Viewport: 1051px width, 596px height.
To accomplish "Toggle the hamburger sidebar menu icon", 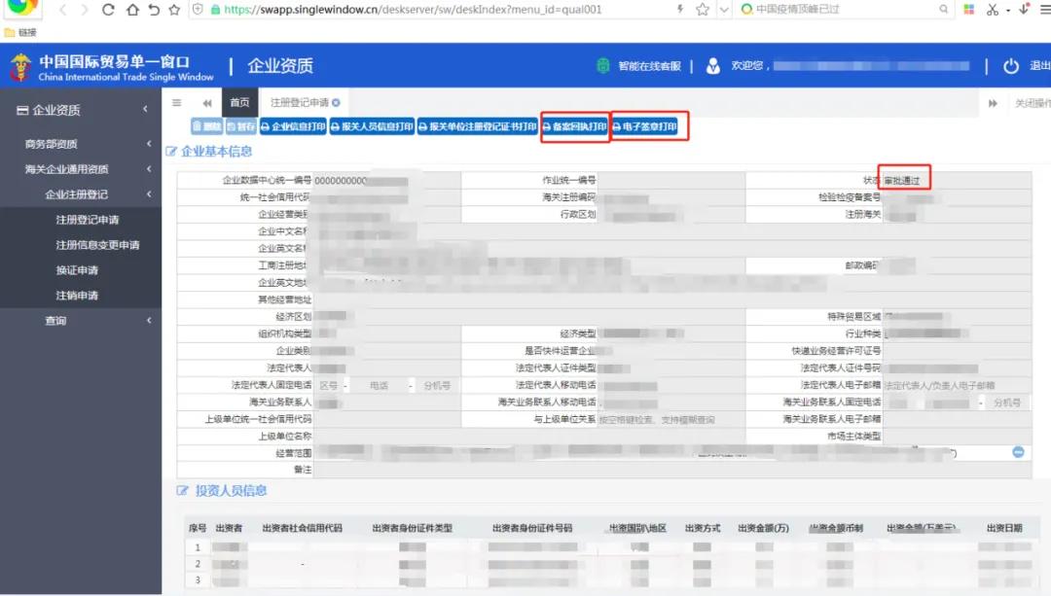I will coord(176,103).
